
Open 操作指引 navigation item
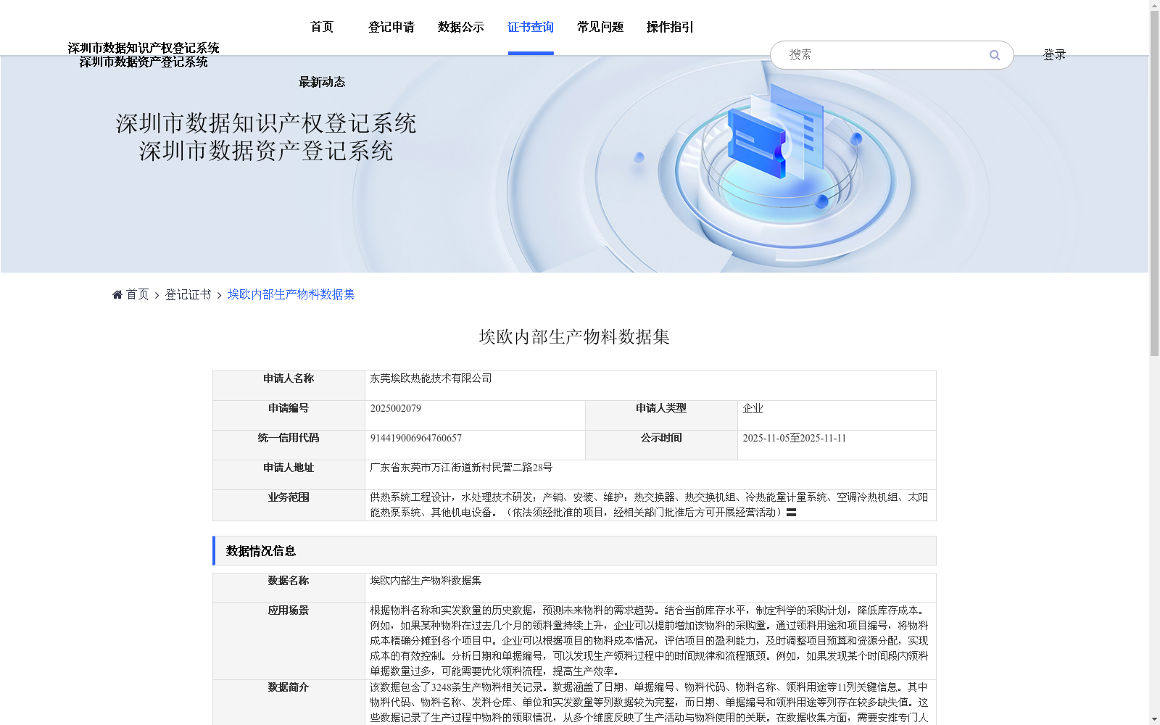click(670, 27)
